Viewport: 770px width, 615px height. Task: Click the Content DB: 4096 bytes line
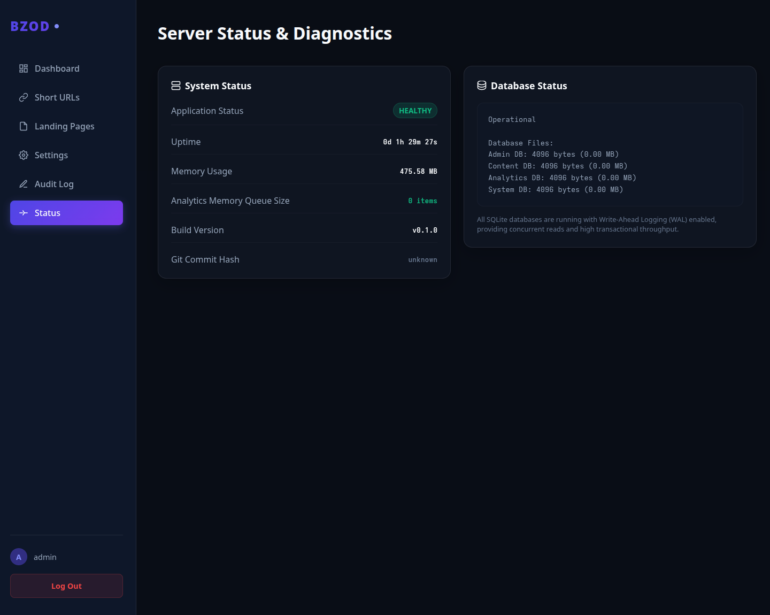pyautogui.click(x=558, y=166)
